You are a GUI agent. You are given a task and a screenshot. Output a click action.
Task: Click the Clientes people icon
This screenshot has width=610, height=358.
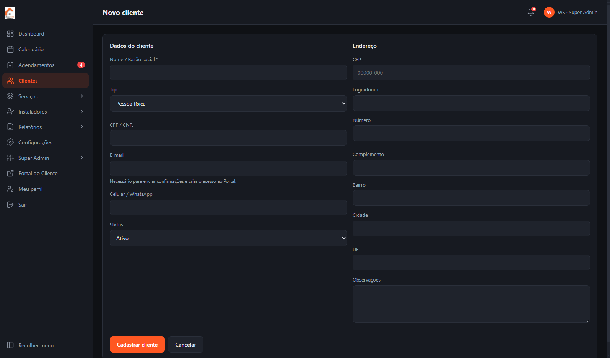pos(10,81)
